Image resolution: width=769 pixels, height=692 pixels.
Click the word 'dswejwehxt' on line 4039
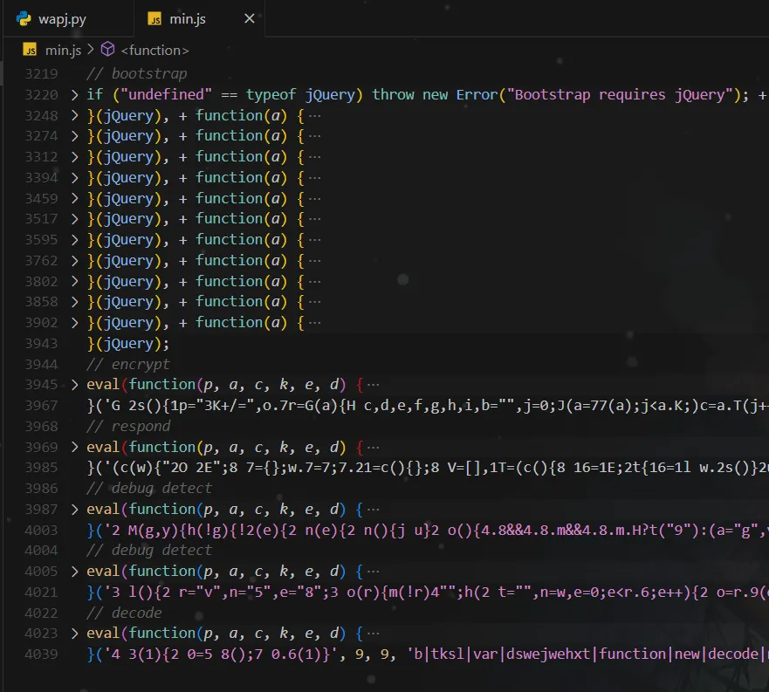(548, 654)
